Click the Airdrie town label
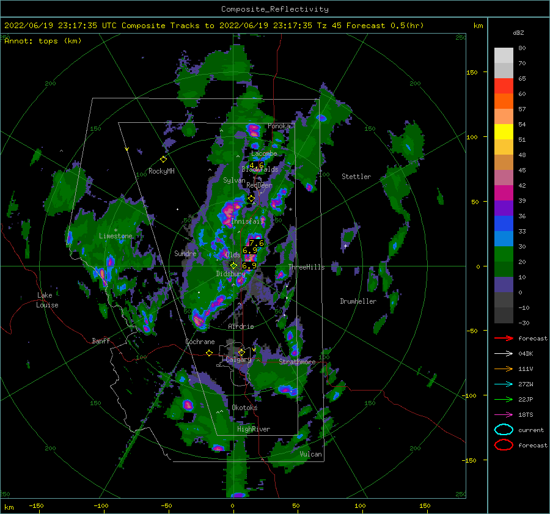 pyautogui.click(x=241, y=326)
